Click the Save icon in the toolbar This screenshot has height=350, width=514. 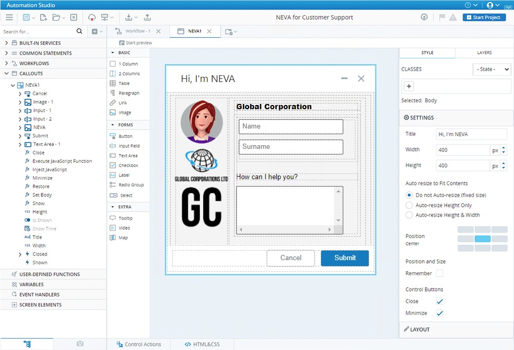tap(26, 17)
